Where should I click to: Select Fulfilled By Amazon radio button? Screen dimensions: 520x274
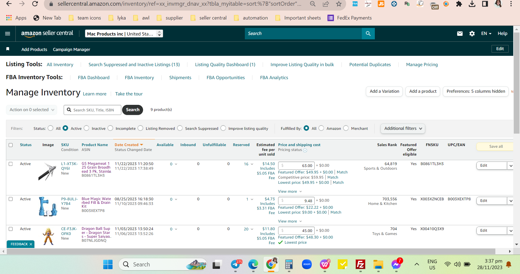tap(321, 128)
